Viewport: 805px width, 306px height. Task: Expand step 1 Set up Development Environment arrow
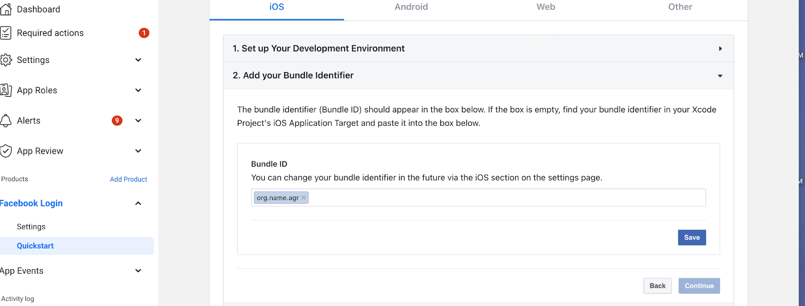click(x=720, y=49)
